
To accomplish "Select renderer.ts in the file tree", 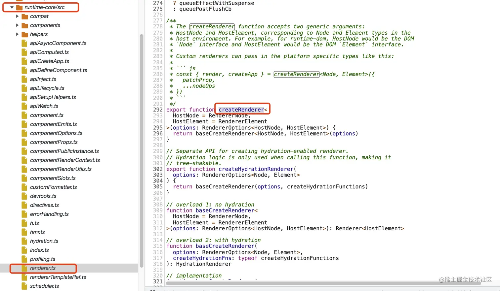I will click(43, 268).
